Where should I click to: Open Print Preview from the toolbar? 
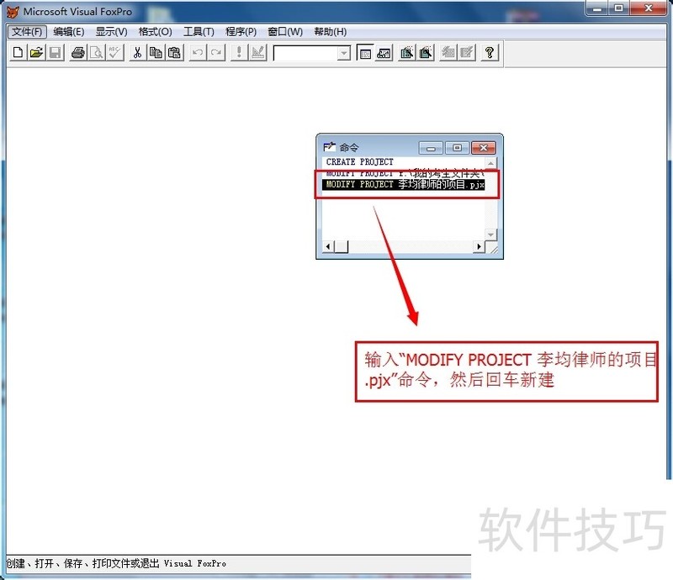97,53
